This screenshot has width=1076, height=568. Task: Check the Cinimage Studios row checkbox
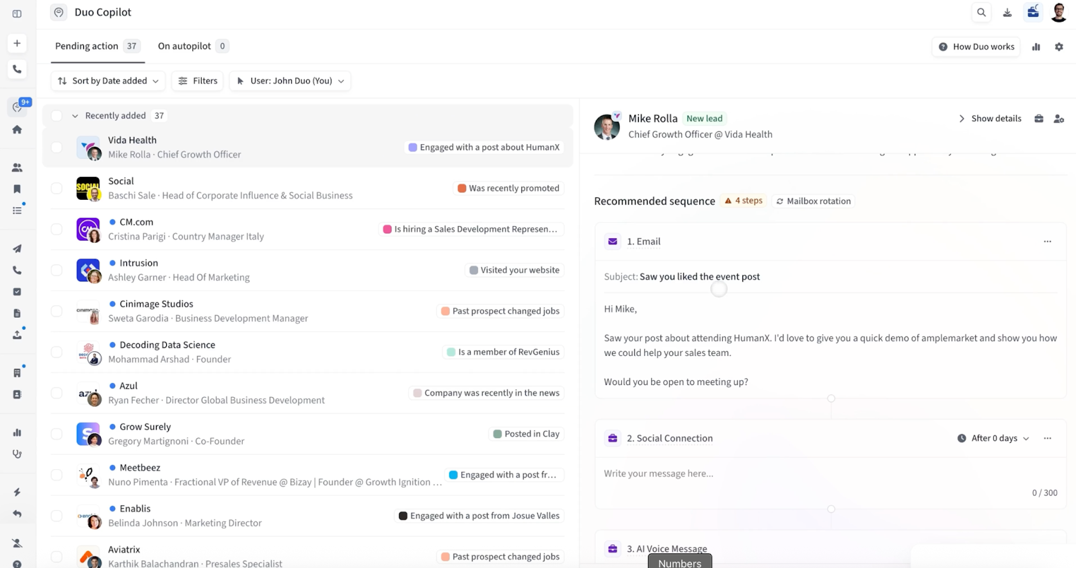coord(56,311)
